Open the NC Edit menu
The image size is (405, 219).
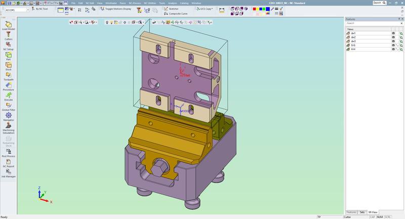90,3
